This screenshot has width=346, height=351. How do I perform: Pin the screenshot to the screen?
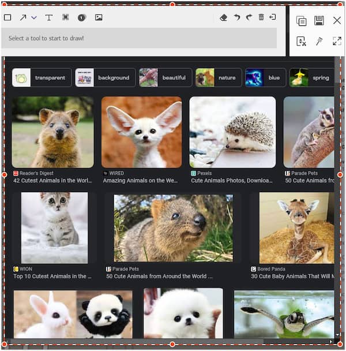[319, 41]
